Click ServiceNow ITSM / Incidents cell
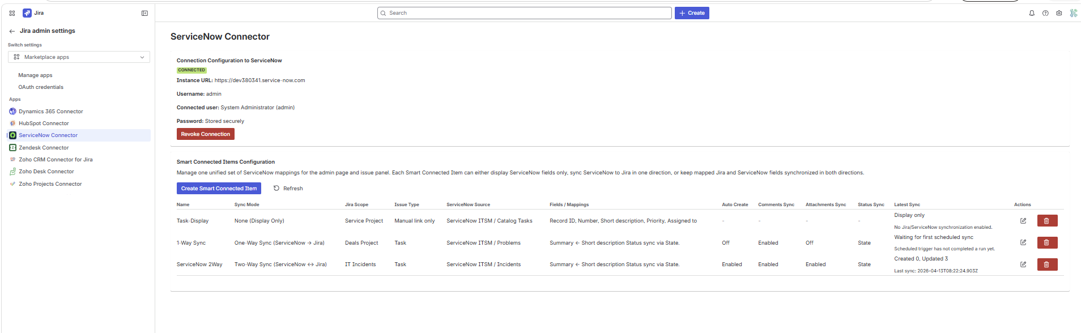The image size is (1081, 333). pyautogui.click(x=483, y=264)
